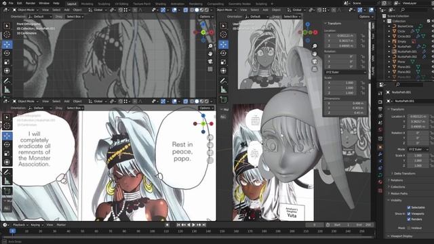Jump to the timeline start frame
Screen dimensions: 434x244
[x=178, y=225]
